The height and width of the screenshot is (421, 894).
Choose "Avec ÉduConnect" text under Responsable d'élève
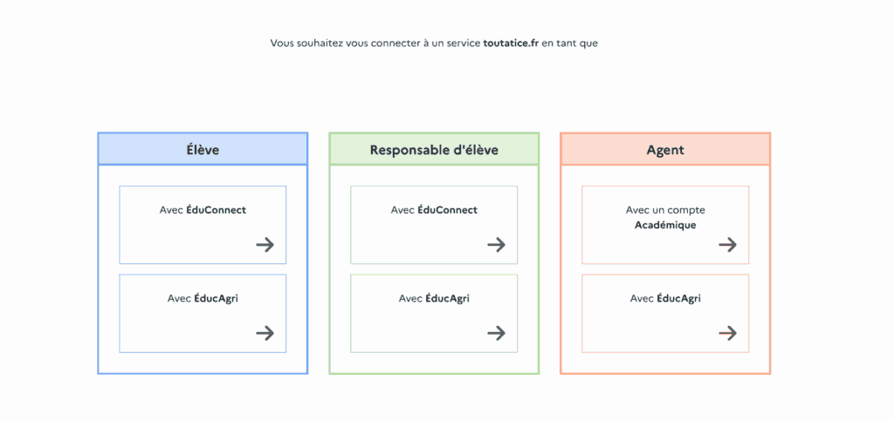pos(434,210)
